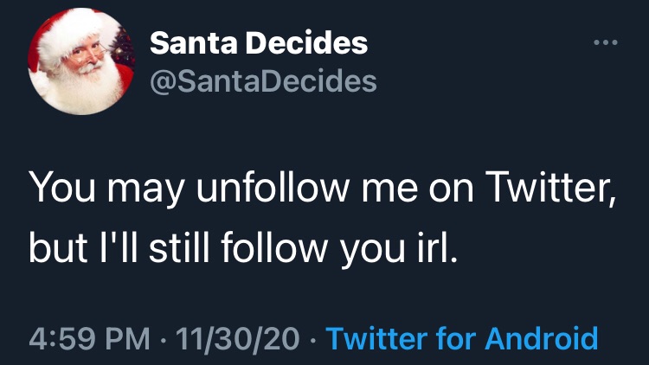Click the Twitter for Android source link
Screen dimensions: 649x365
pos(464,336)
